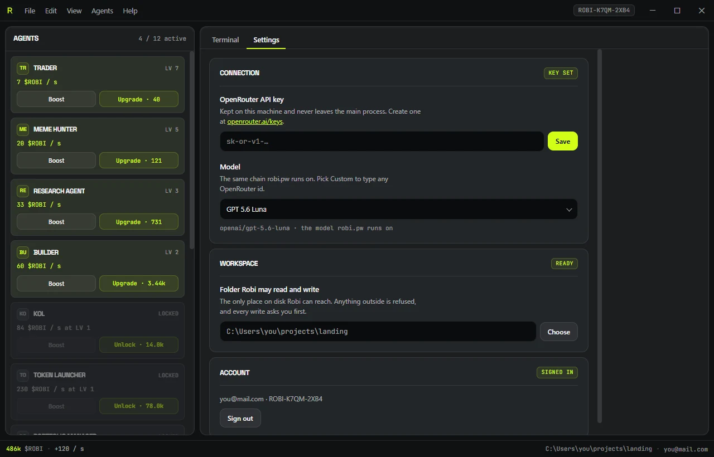The width and height of the screenshot is (714, 457).
Task: Click the CONNECTION section heading
Action: pyautogui.click(x=239, y=73)
